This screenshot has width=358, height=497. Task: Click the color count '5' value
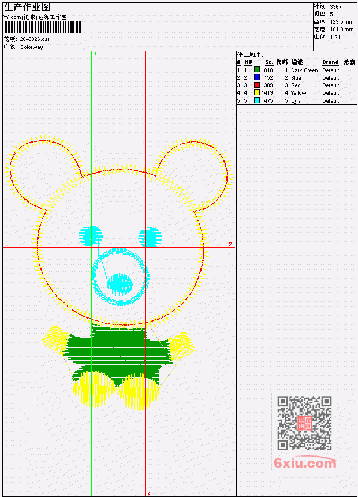331,14
